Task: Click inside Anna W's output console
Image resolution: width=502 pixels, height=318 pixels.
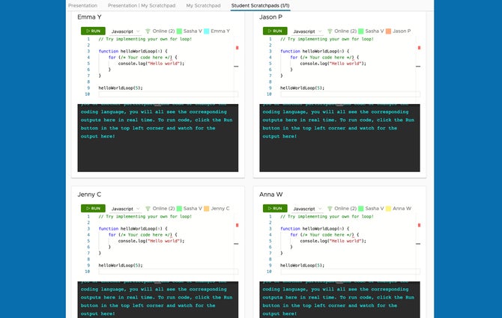Action: 339,300
